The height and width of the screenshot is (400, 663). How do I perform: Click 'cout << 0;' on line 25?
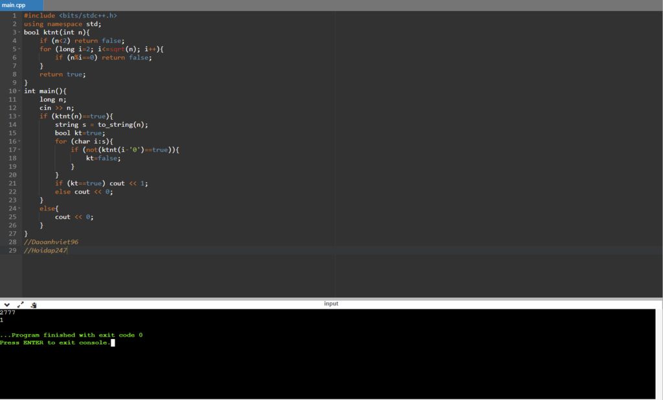pos(74,217)
